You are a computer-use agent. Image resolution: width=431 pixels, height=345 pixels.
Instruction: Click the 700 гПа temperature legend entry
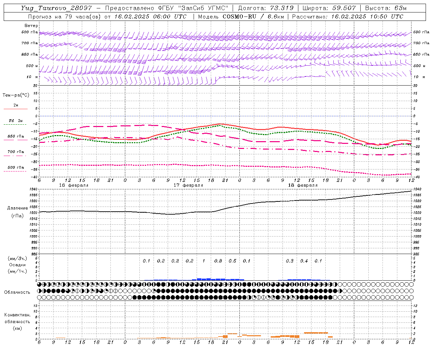pos(16,152)
